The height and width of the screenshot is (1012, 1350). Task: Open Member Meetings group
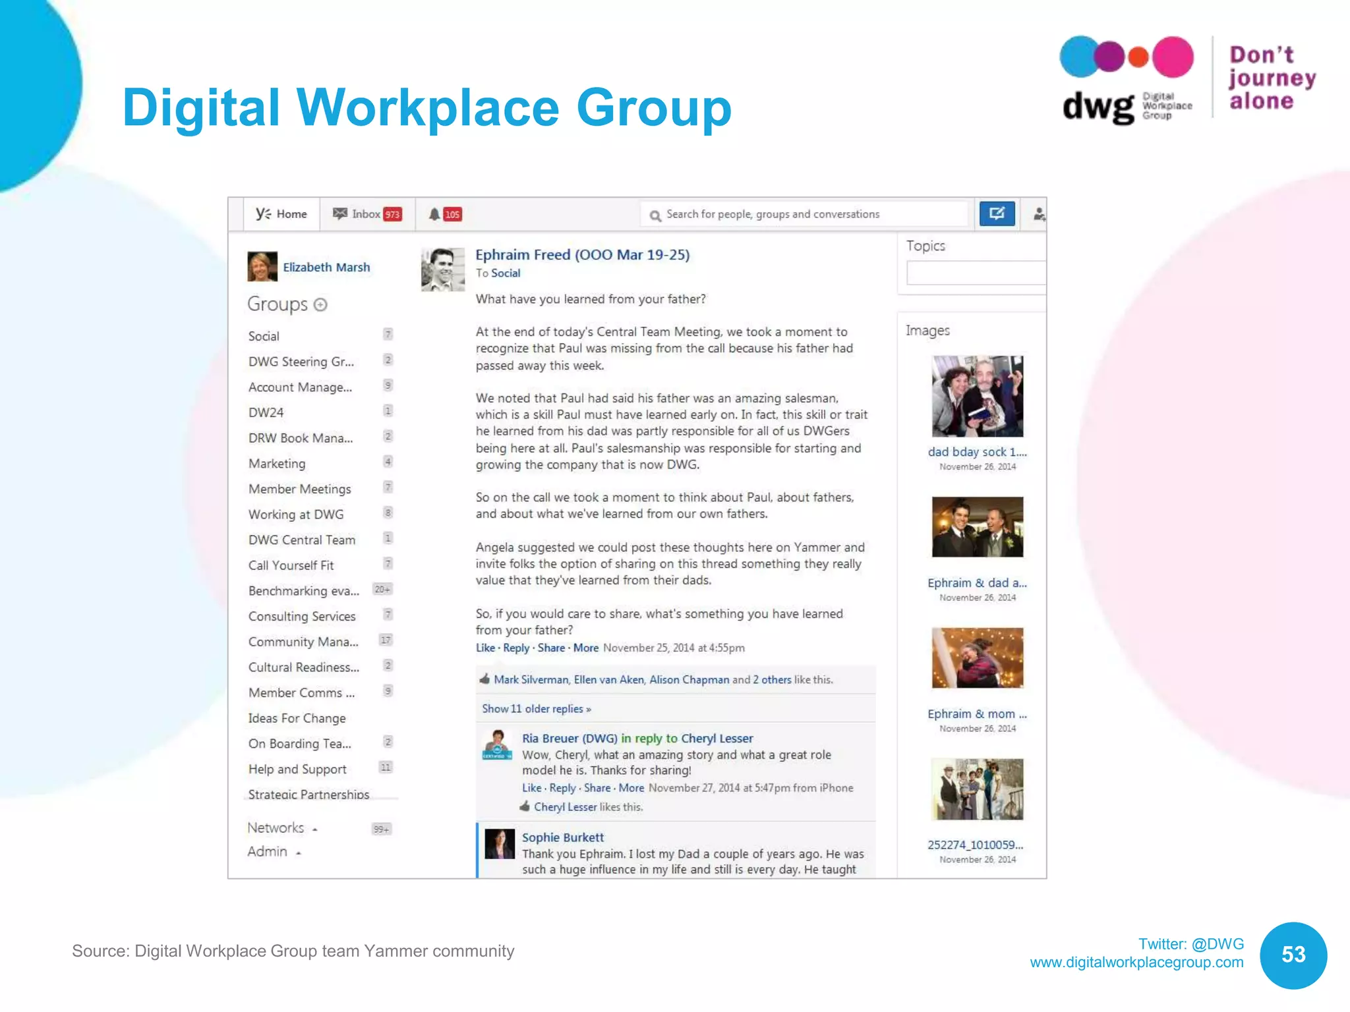click(x=299, y=489)
